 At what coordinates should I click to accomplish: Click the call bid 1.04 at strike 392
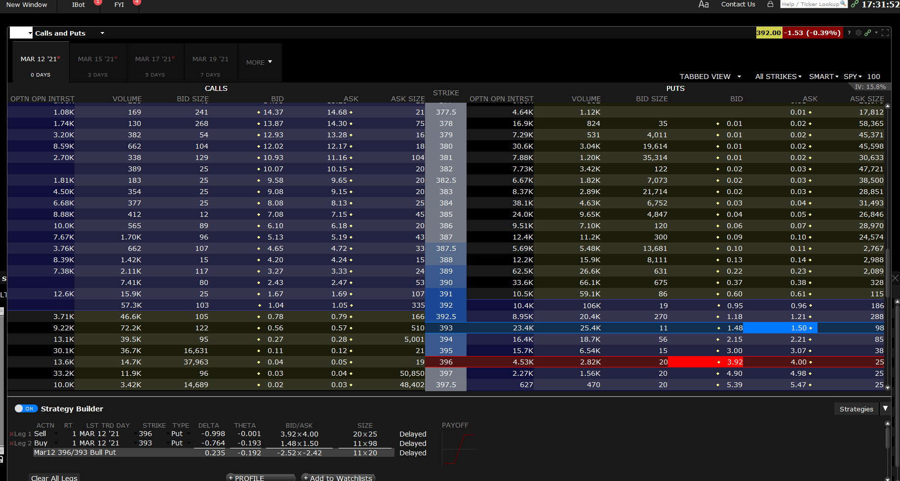coord(275,305)
